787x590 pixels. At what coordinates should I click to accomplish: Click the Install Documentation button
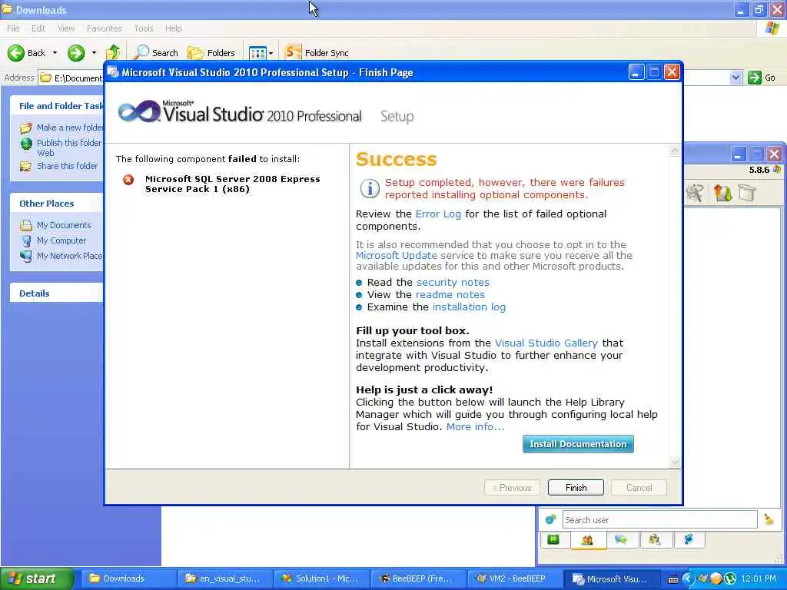pyautogui.click(x=578, y=444)
